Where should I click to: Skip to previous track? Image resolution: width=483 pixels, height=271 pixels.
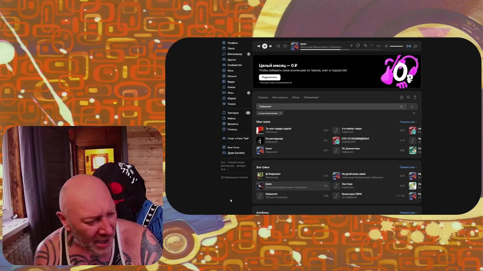[x=258, y=46]
